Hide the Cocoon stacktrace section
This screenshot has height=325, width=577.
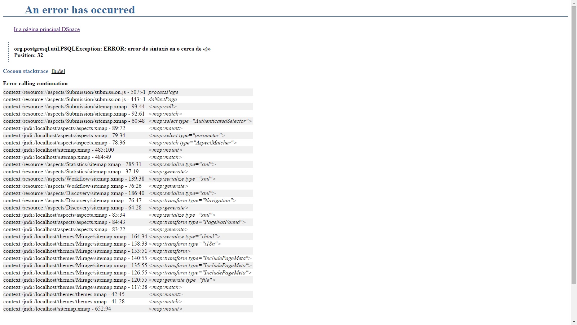[58, 71]
